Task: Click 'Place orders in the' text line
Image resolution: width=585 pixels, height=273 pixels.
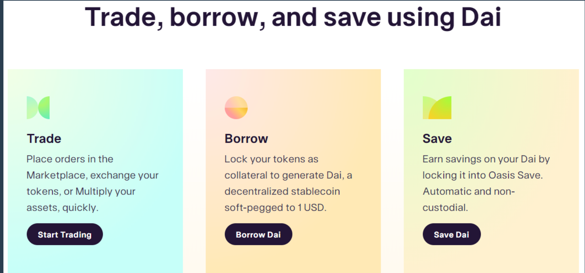Action: (70, 159)
